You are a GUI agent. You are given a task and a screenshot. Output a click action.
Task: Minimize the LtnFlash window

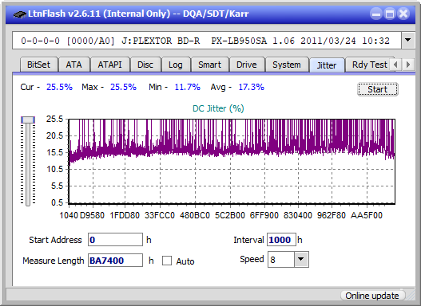[376, 14]
